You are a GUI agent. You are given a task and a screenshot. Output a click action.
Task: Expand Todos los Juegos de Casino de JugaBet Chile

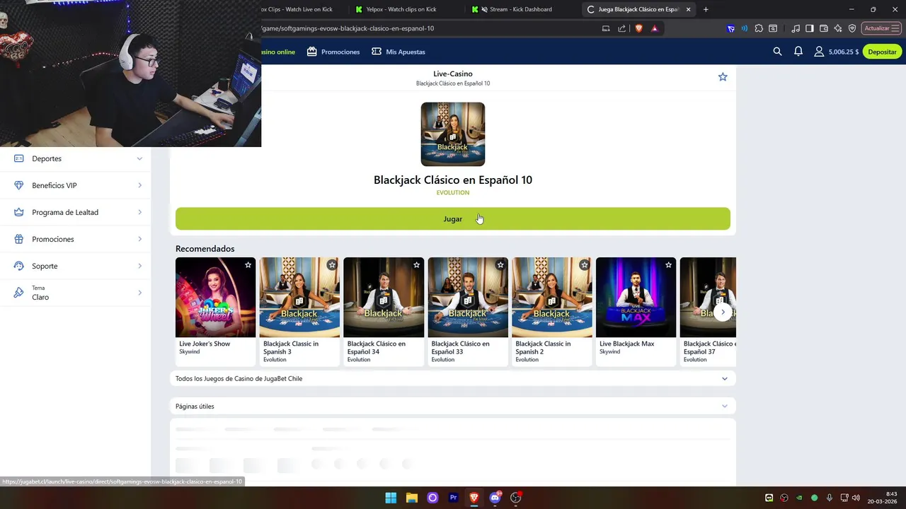pyautogui.click(x=453, y=379)
